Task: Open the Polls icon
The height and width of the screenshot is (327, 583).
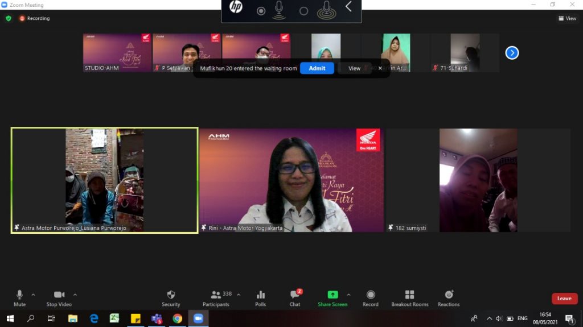Action: tap(261, 295)
